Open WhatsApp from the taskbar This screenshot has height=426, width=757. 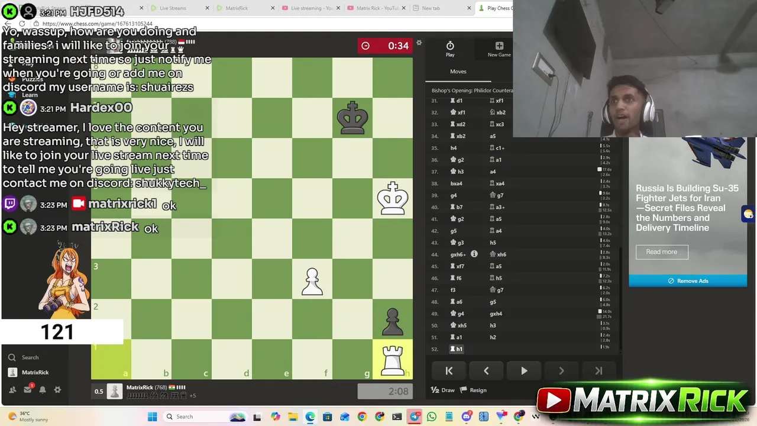point(432,417)
